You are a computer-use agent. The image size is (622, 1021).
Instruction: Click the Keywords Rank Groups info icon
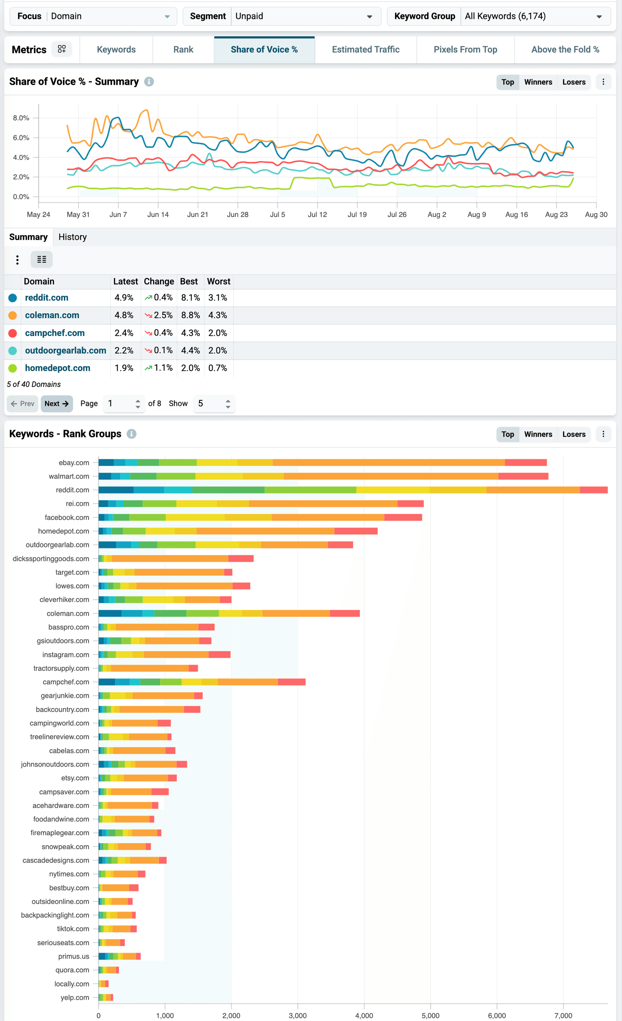coord(131,434)
